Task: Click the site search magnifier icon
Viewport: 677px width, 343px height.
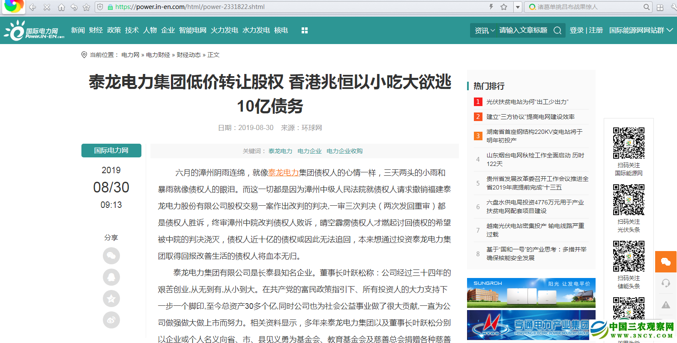Action: click(x=557, y=30)
